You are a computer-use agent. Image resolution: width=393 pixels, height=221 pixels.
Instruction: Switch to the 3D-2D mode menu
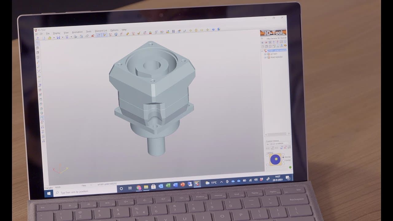[39, 34]
